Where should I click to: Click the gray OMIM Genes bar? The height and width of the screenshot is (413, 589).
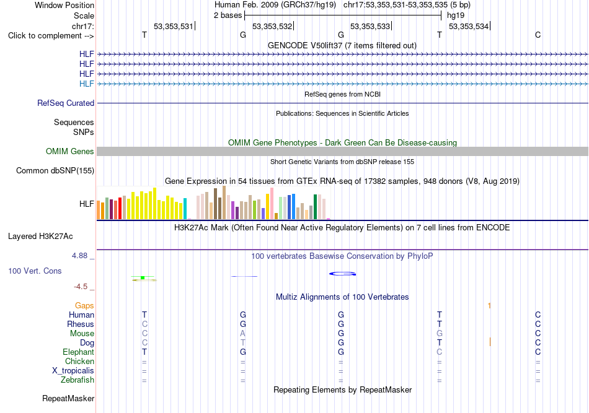tap(342, 151)
